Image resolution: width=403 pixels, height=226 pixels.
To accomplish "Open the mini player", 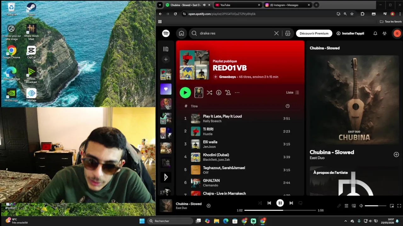I will (x=392, y=206).
